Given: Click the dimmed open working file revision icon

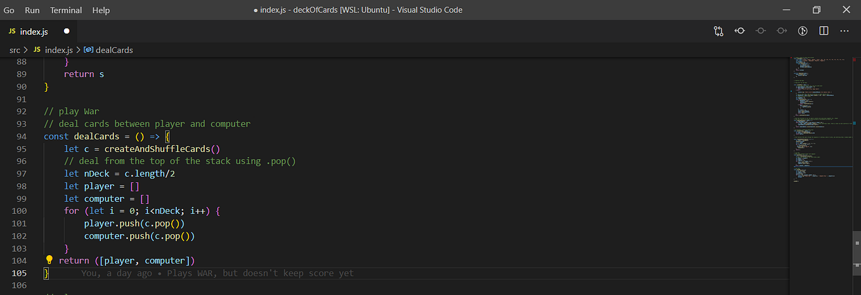Looking at the screenshot, I should point(760,30).
